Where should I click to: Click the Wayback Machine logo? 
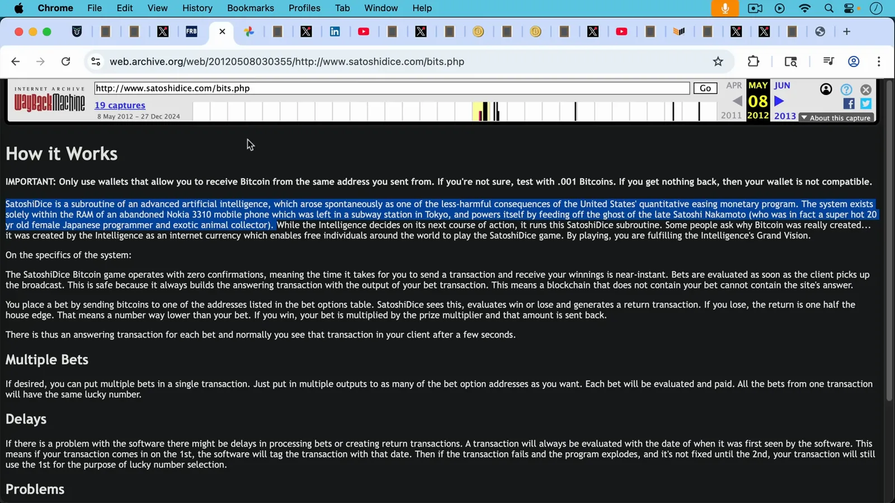point(50,99)
